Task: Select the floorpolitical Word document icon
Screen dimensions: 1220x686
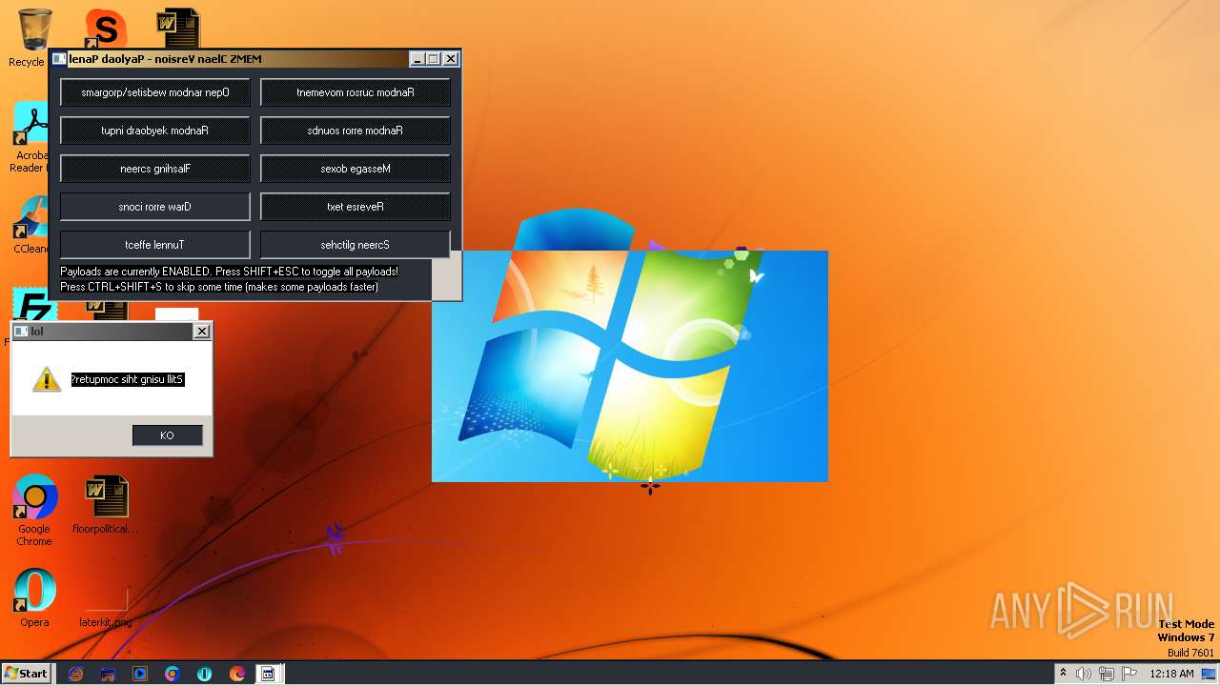Action: coord(105,505)
